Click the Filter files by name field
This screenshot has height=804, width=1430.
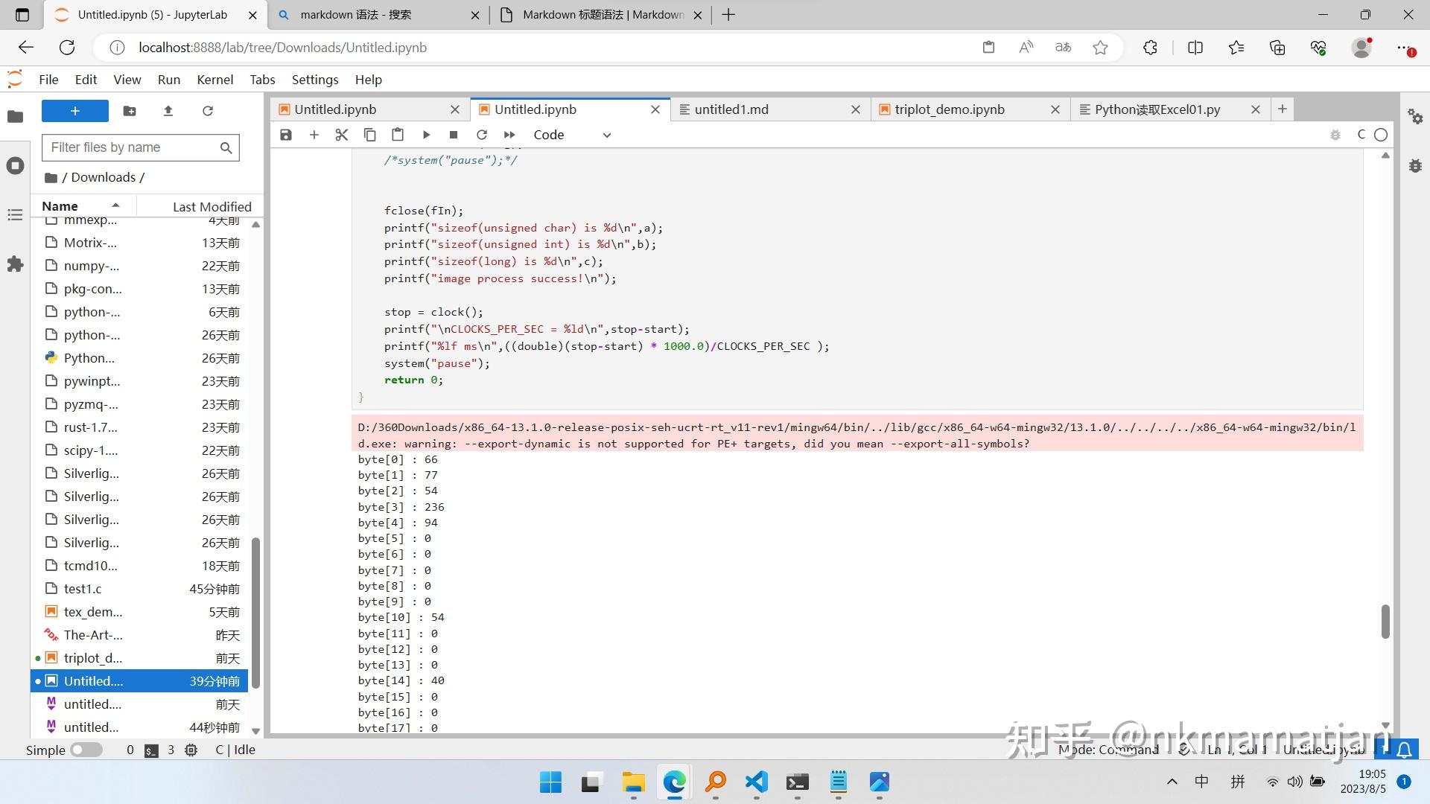[134, 147]
